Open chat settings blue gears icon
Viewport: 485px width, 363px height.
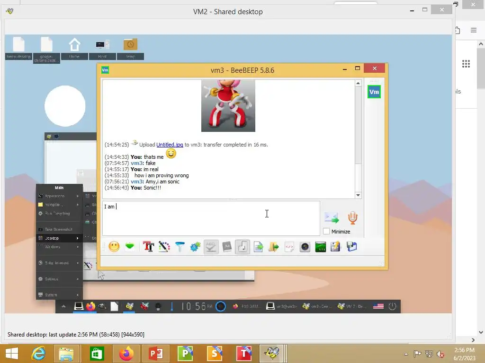195,247
